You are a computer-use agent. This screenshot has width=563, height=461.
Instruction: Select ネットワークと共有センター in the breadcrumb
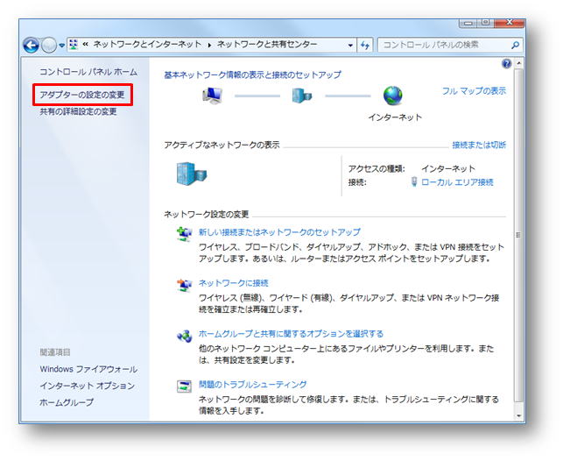point(267,45)
